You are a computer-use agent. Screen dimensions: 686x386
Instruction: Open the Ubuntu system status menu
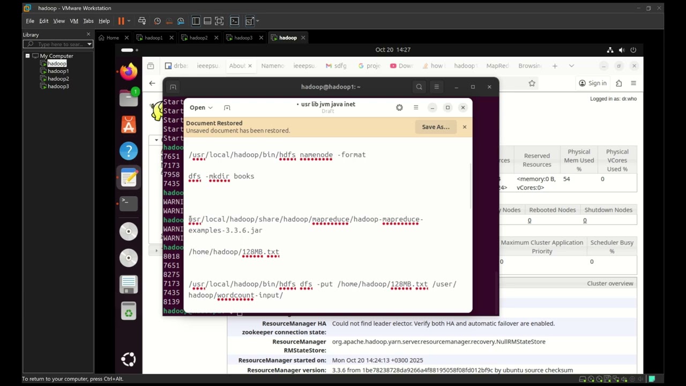622,50
